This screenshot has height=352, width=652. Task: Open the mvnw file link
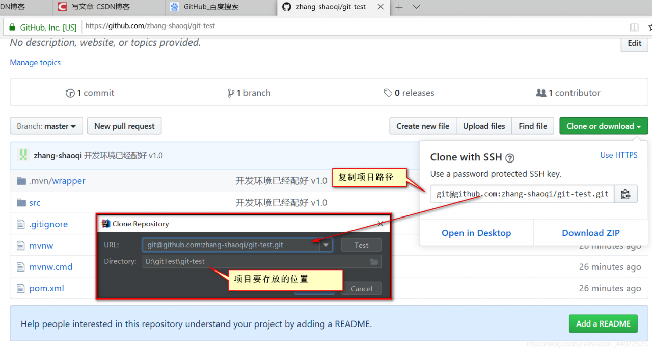coord(41,246)
